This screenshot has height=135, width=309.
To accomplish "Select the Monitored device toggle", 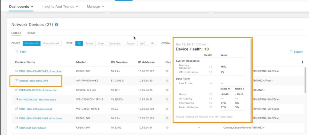I will coord(31,43).
